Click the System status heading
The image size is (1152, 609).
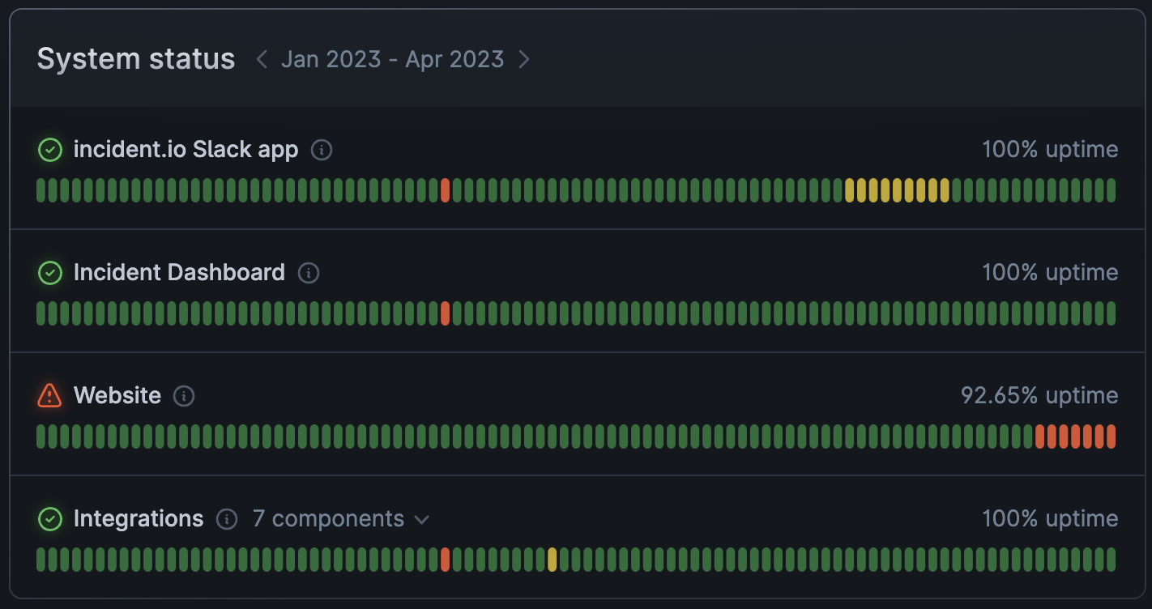pos(135,57)
